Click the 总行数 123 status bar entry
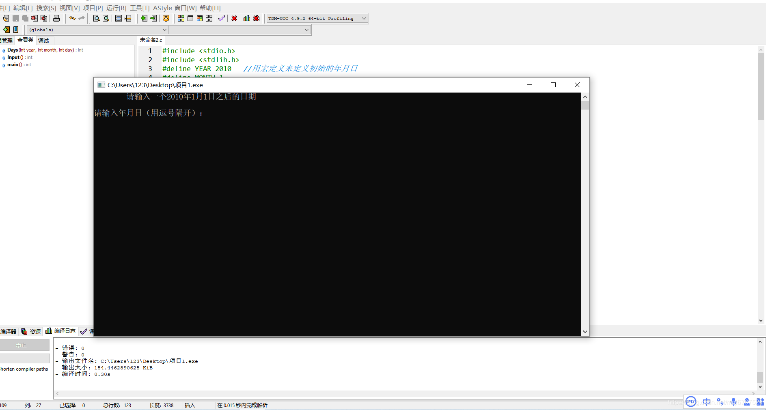Viewport: 766px width, 410px height. tap(117, 405)
